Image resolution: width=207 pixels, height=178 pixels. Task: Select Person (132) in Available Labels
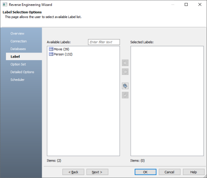coord(63,54)
